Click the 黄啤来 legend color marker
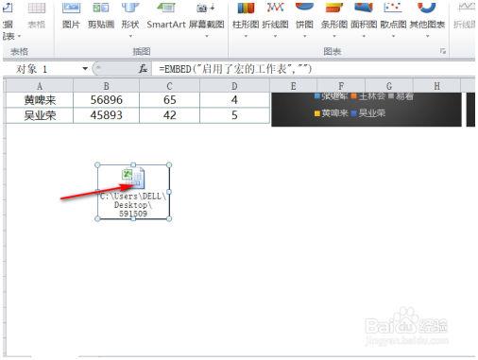478x360 pixels. click(x=317, y=113)
